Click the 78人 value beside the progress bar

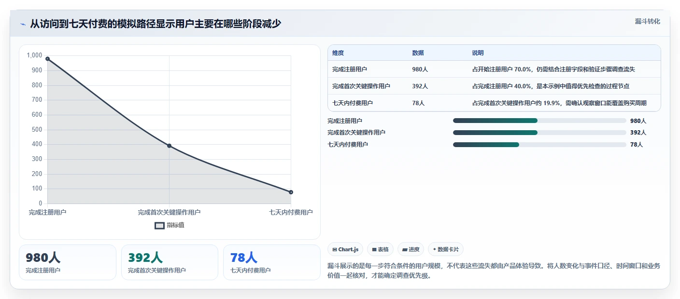(x=637, y=145)
